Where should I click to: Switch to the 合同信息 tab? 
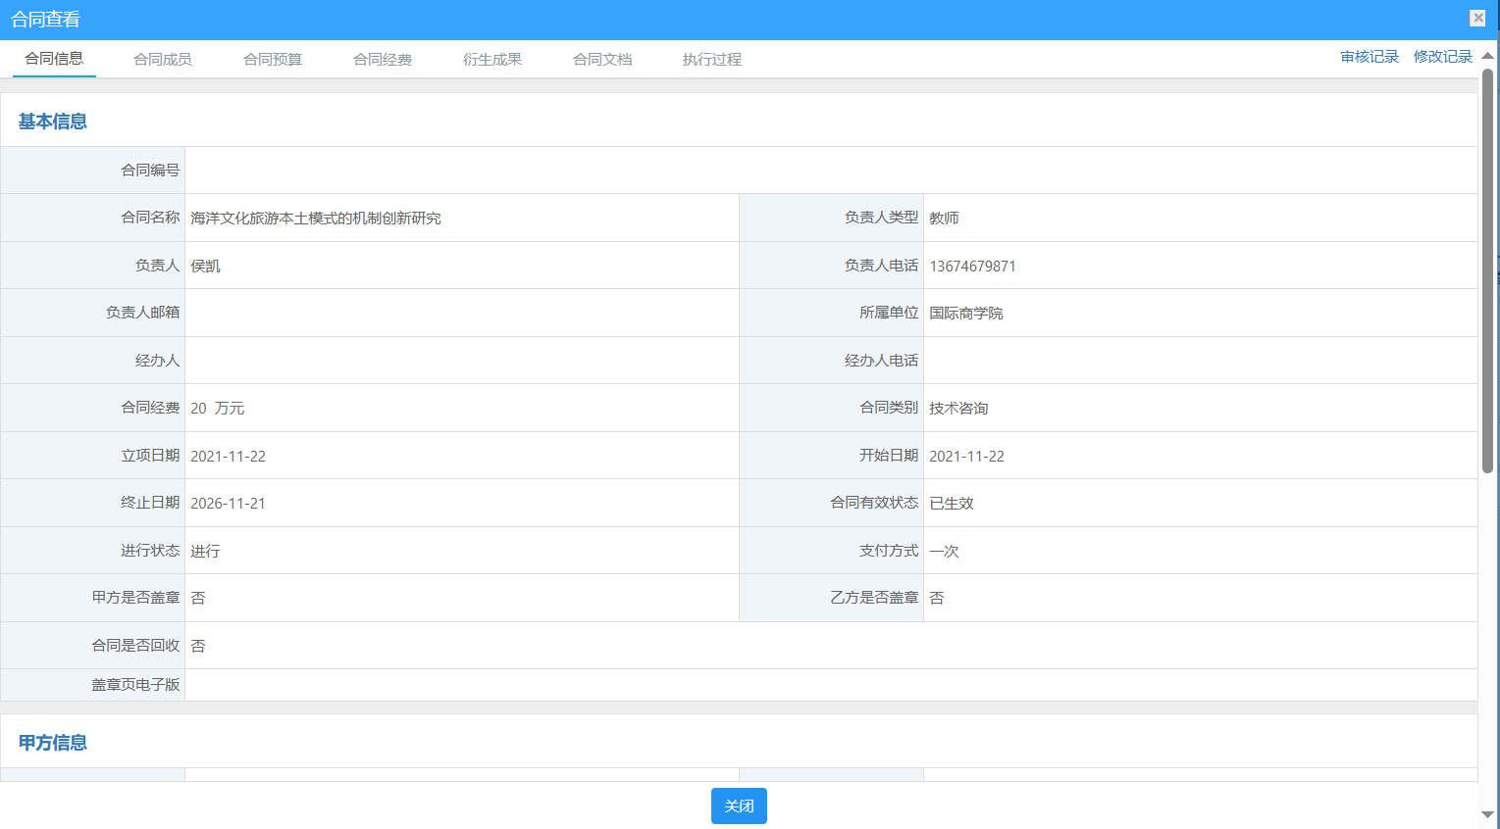[x=54, y=59]
